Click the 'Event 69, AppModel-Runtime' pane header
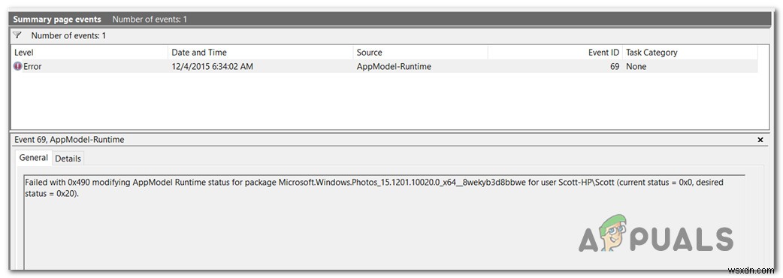This screenshot has height=278, width=783. tap(69, 140)
